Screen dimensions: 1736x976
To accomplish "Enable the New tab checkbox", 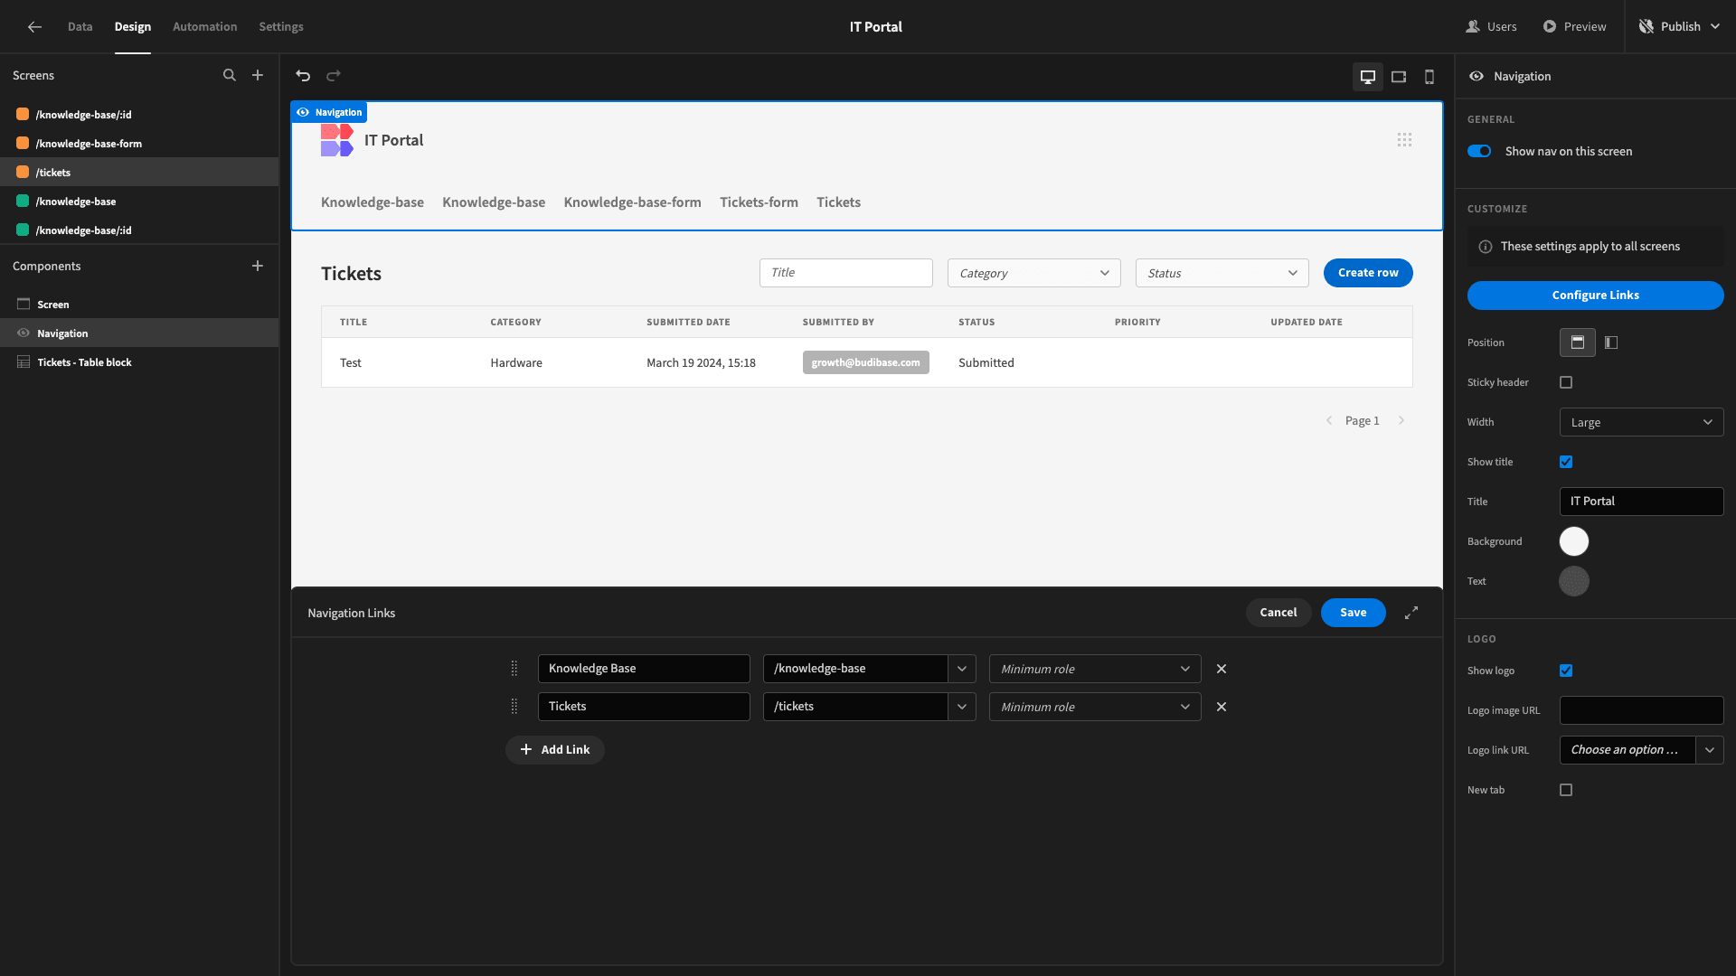I will tap(1566, 790).
